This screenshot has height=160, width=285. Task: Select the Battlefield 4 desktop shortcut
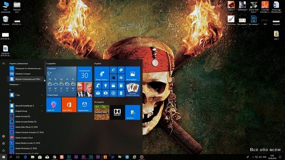[x=242, y=6]
